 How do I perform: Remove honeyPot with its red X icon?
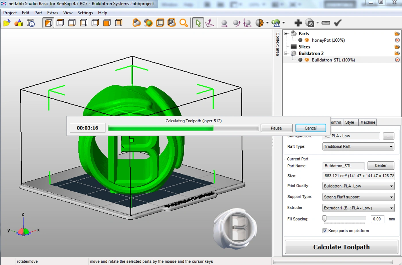tap(397, 40)
